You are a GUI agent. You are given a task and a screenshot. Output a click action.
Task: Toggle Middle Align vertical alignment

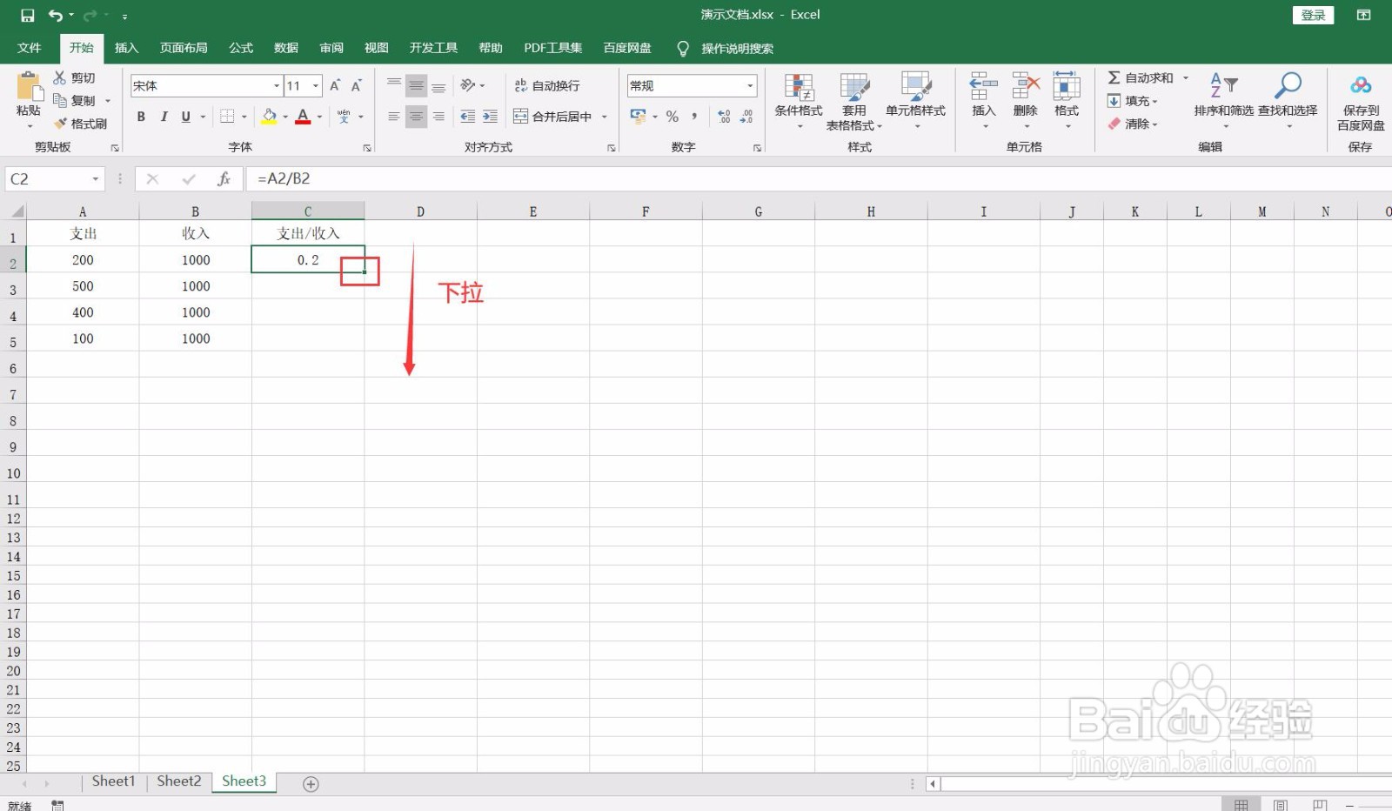(x=417, y=85)
